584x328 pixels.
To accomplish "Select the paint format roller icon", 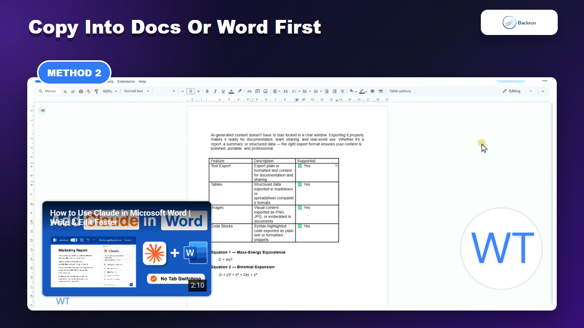I will click(x=96, y=91).
